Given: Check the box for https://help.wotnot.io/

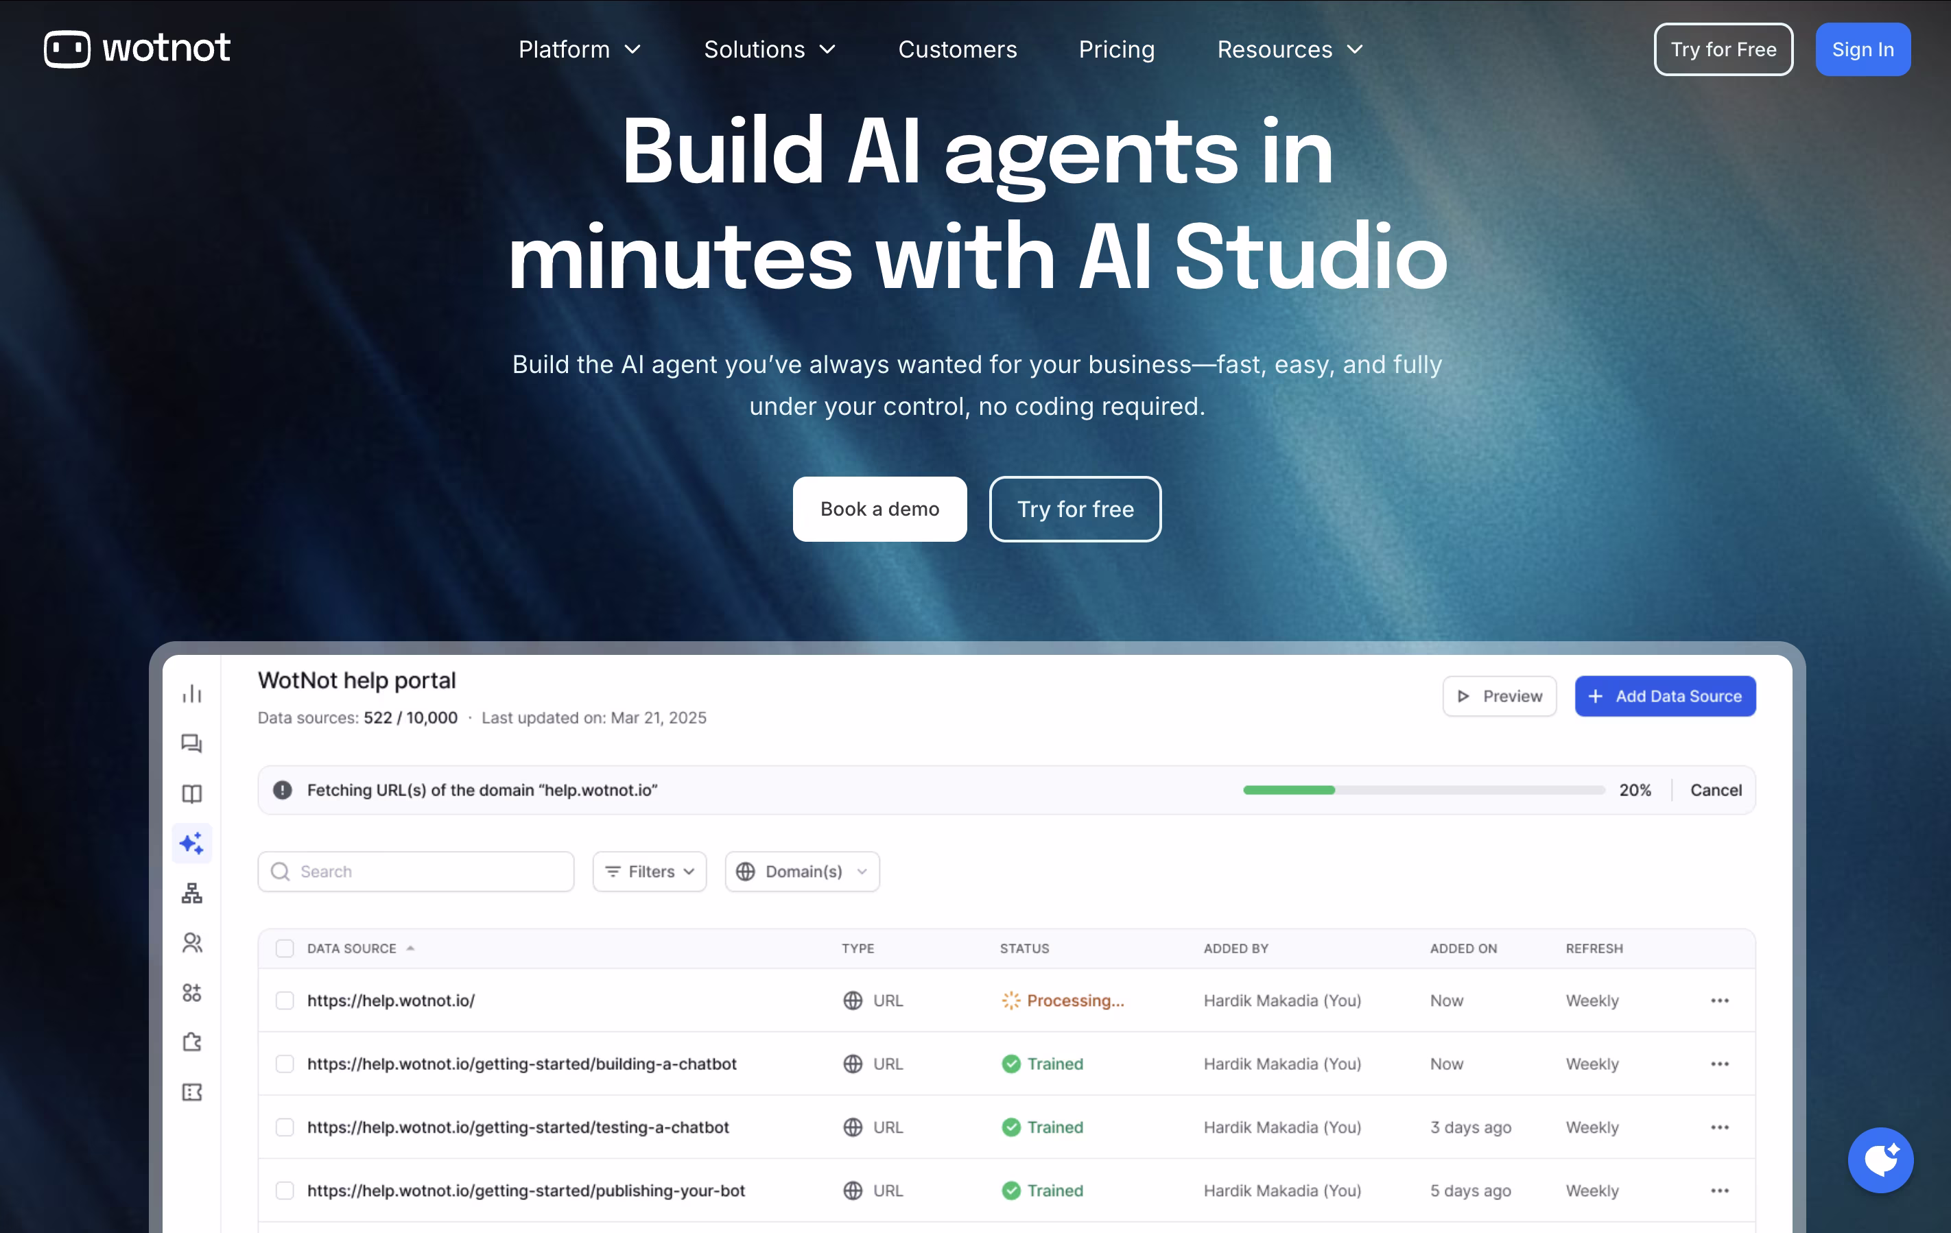Looking at the screenshot, I should 285,1001.
